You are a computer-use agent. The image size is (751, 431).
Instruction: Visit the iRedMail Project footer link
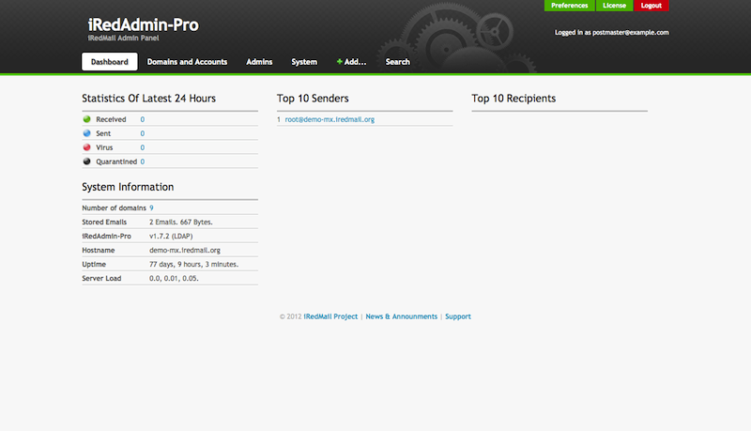[x=330, y=316]
